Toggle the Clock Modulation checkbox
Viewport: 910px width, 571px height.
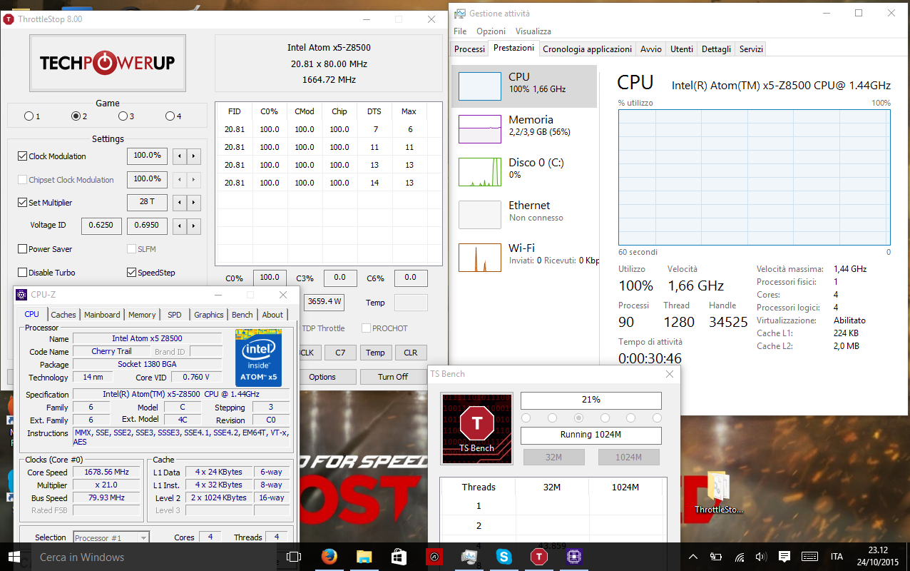(x=22, y=156)
